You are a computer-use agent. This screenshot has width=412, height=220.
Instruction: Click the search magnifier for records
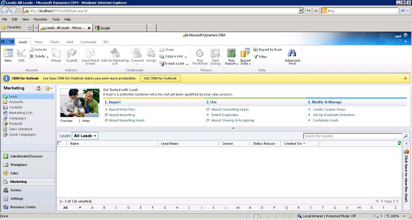(x=406, y=136)
